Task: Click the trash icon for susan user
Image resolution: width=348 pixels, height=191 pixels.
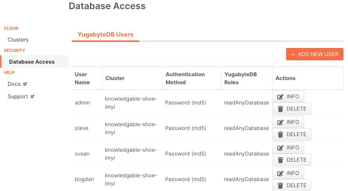Action: pos(280,160)
